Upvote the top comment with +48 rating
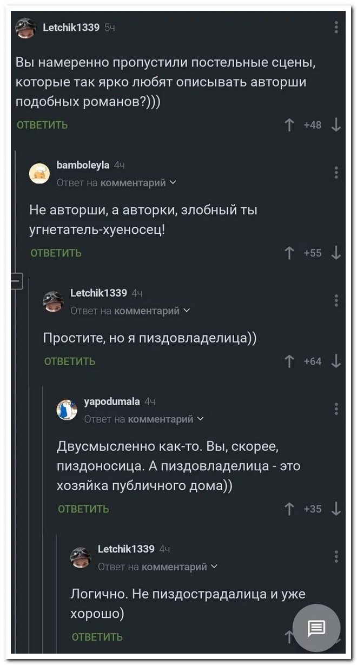Screen dimensions: 357x665 [x=290, y=126]
